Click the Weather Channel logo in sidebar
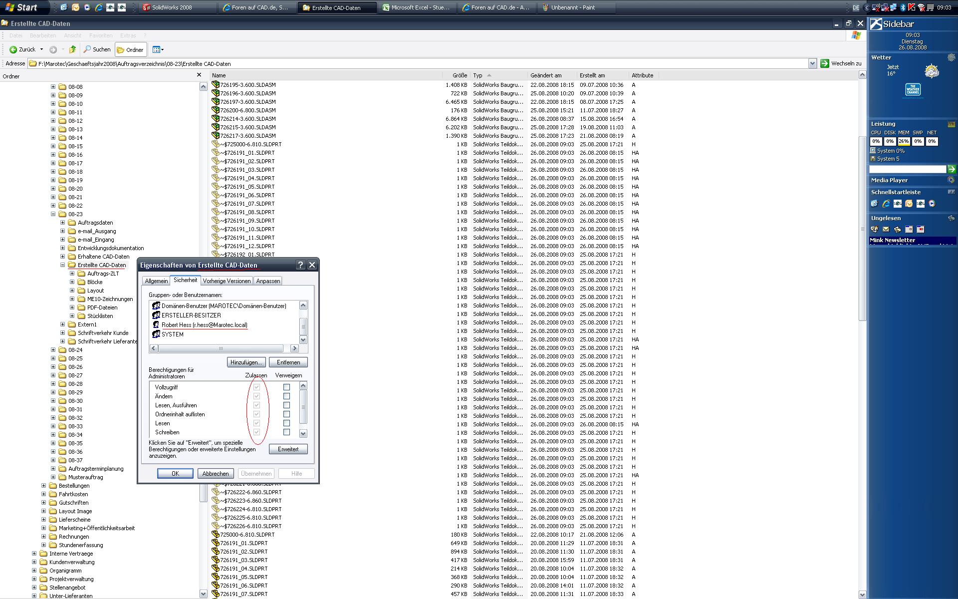 pyautogui.click(x=913, y=90)
